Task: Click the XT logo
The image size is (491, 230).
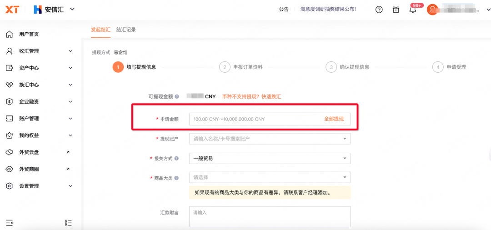Action: tap(12, 10)
